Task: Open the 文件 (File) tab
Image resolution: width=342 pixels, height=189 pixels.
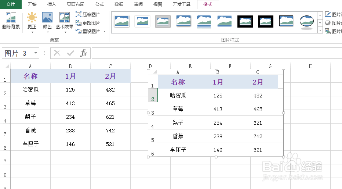Action: point(11,4)
